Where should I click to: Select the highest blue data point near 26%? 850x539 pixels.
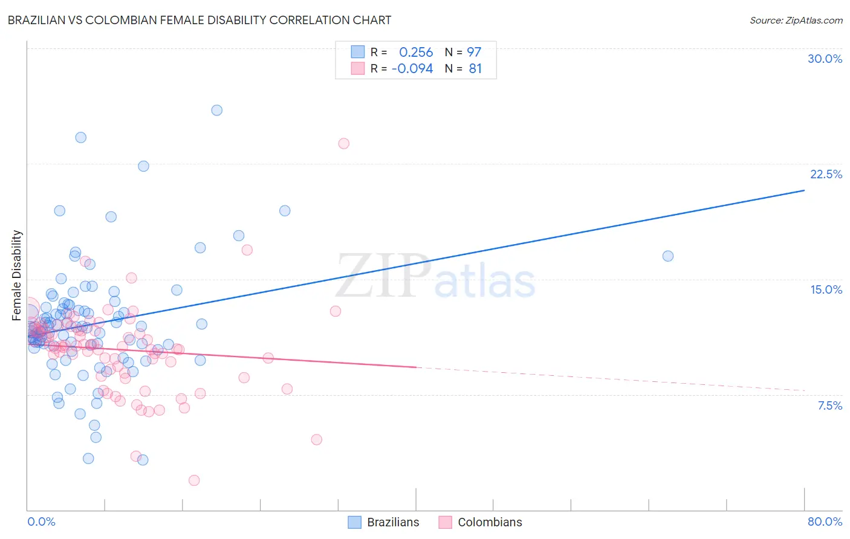click(217, 110)
